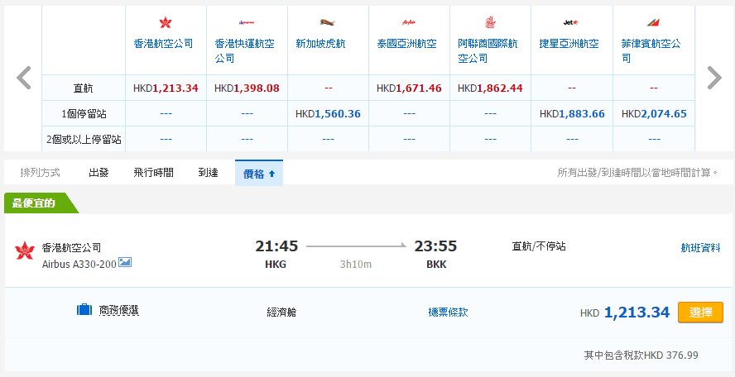This screenshot has height=377, width=735.
Task: Click the briefcase icon beside 商務優選
Action: (x=84, y=311)
